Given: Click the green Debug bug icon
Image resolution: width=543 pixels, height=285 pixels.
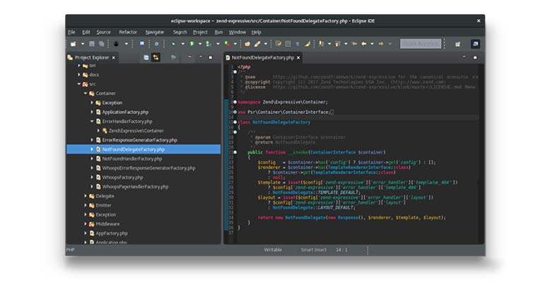Looking at the screenshot, I should [x=173, y=44].
